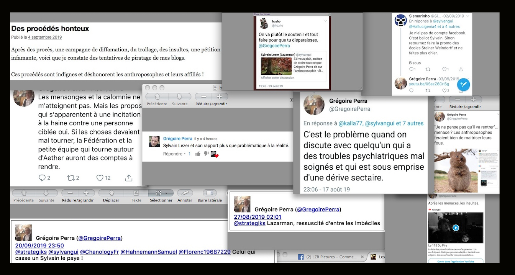
Task: Open the 4 septembre 2019 date link
Action: click(x=45, y=37)
